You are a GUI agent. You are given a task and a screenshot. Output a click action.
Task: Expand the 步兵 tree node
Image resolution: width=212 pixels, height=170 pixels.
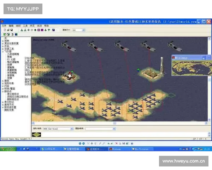[x=2, y=46]
